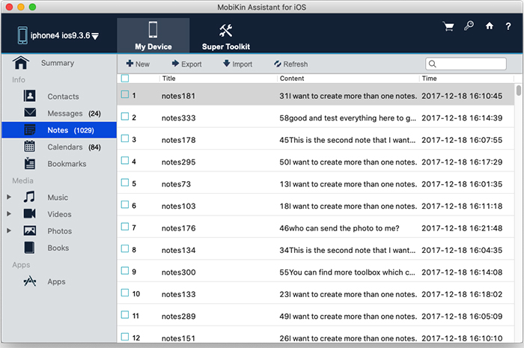The height and width of the screenshot is (348, 524).
Task: Sort by the Title column header
Action: click(168, 79)
